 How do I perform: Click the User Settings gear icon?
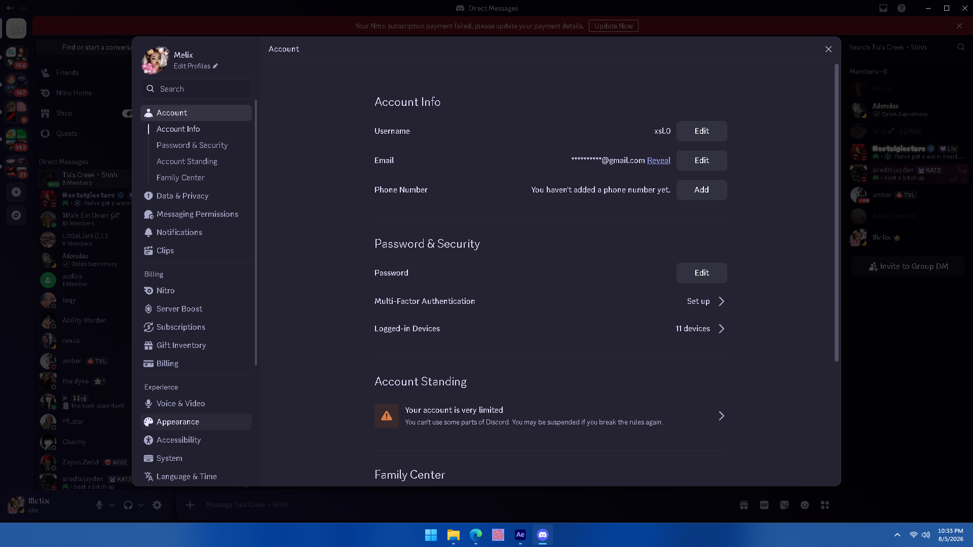pyautogui.click(x=157, y=505)
